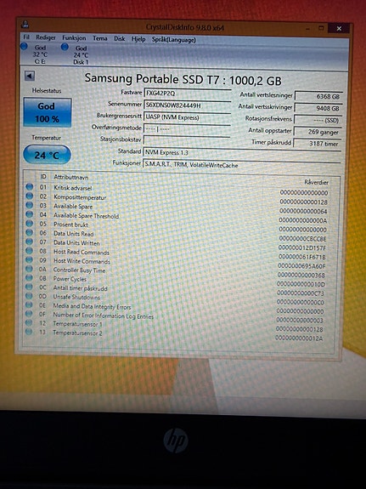Viewport: 366px width, 489px height.
Task: Select the C: E: disk status icon
Action: point(24,47)
